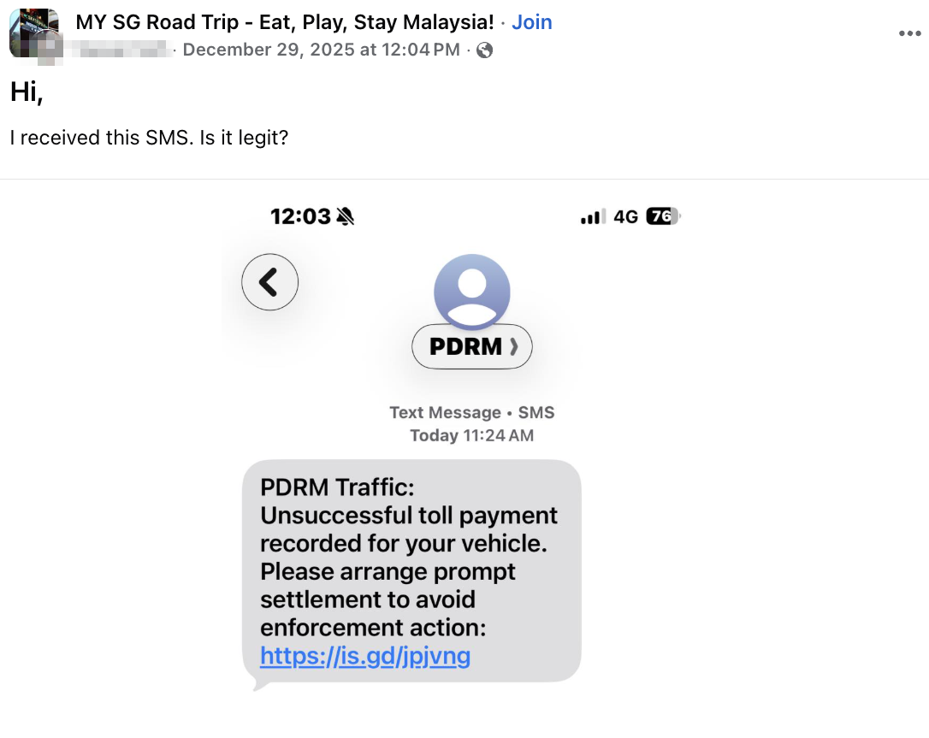Screen dimensions: 929x738
Task: Click the "Text Message • SMS" label
Action: point(471,412)
